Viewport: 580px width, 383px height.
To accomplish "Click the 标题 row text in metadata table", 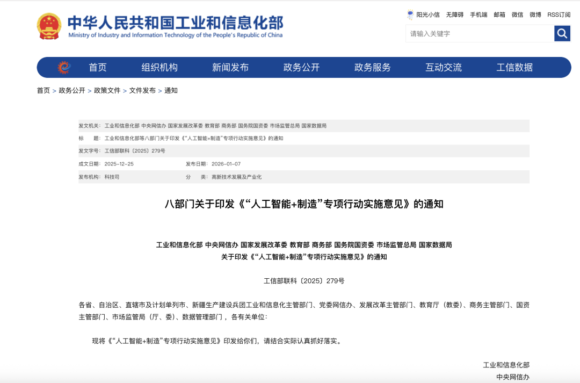I will (194, 139).
